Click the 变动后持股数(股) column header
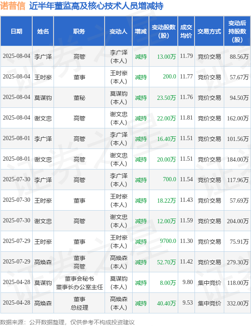The width and height of the screenshot is (251, 326). click(237, 31)
